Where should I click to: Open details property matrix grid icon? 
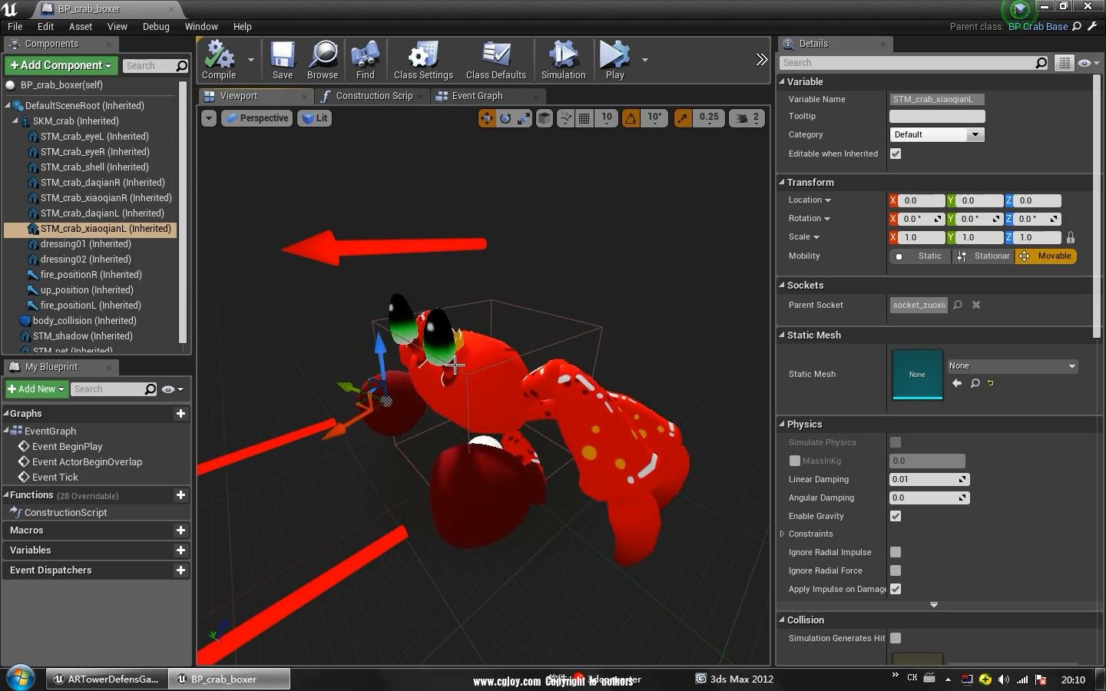pyautogui.click(x=1064, y=63)
